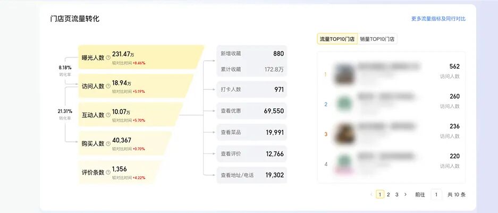Select page 1 in pagination

click(x=380, y=194)
